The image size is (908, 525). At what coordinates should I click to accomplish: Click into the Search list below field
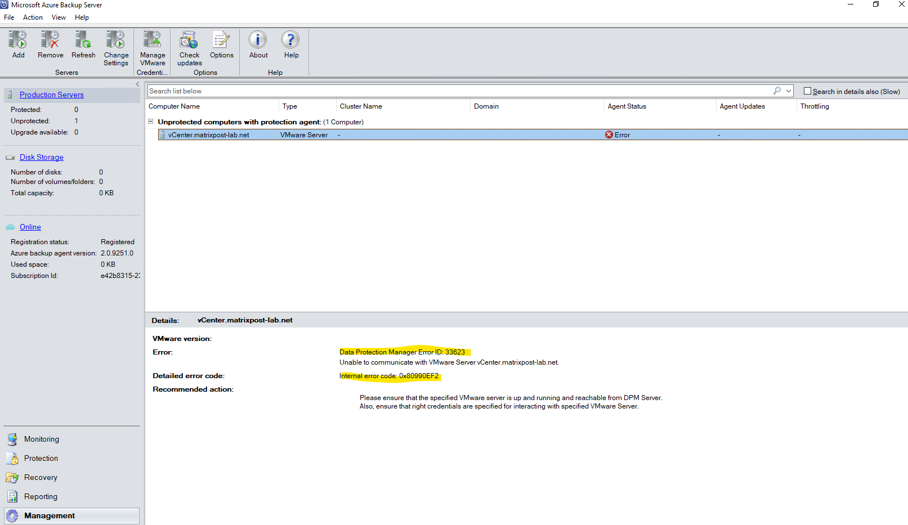[459, 91]
